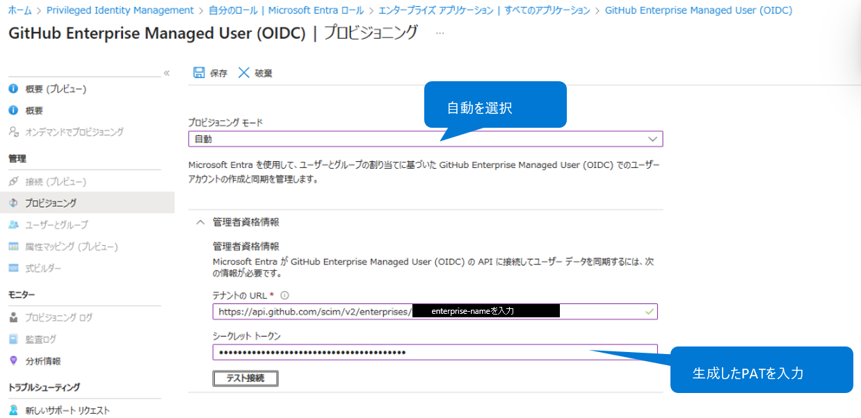Open 監査ログ menu item
Viewport: 861px width, 418px height.
click(x=41, y=339)
